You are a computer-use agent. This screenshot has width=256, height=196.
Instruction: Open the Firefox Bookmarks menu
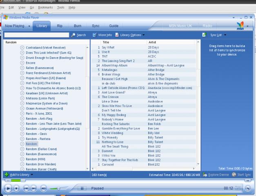(x=45, y=7)
